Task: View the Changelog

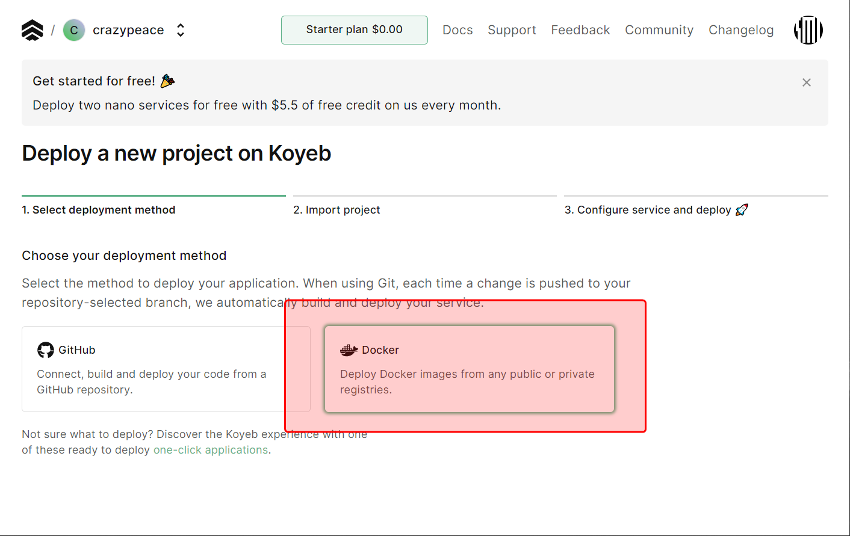Action: coord(741,30)
